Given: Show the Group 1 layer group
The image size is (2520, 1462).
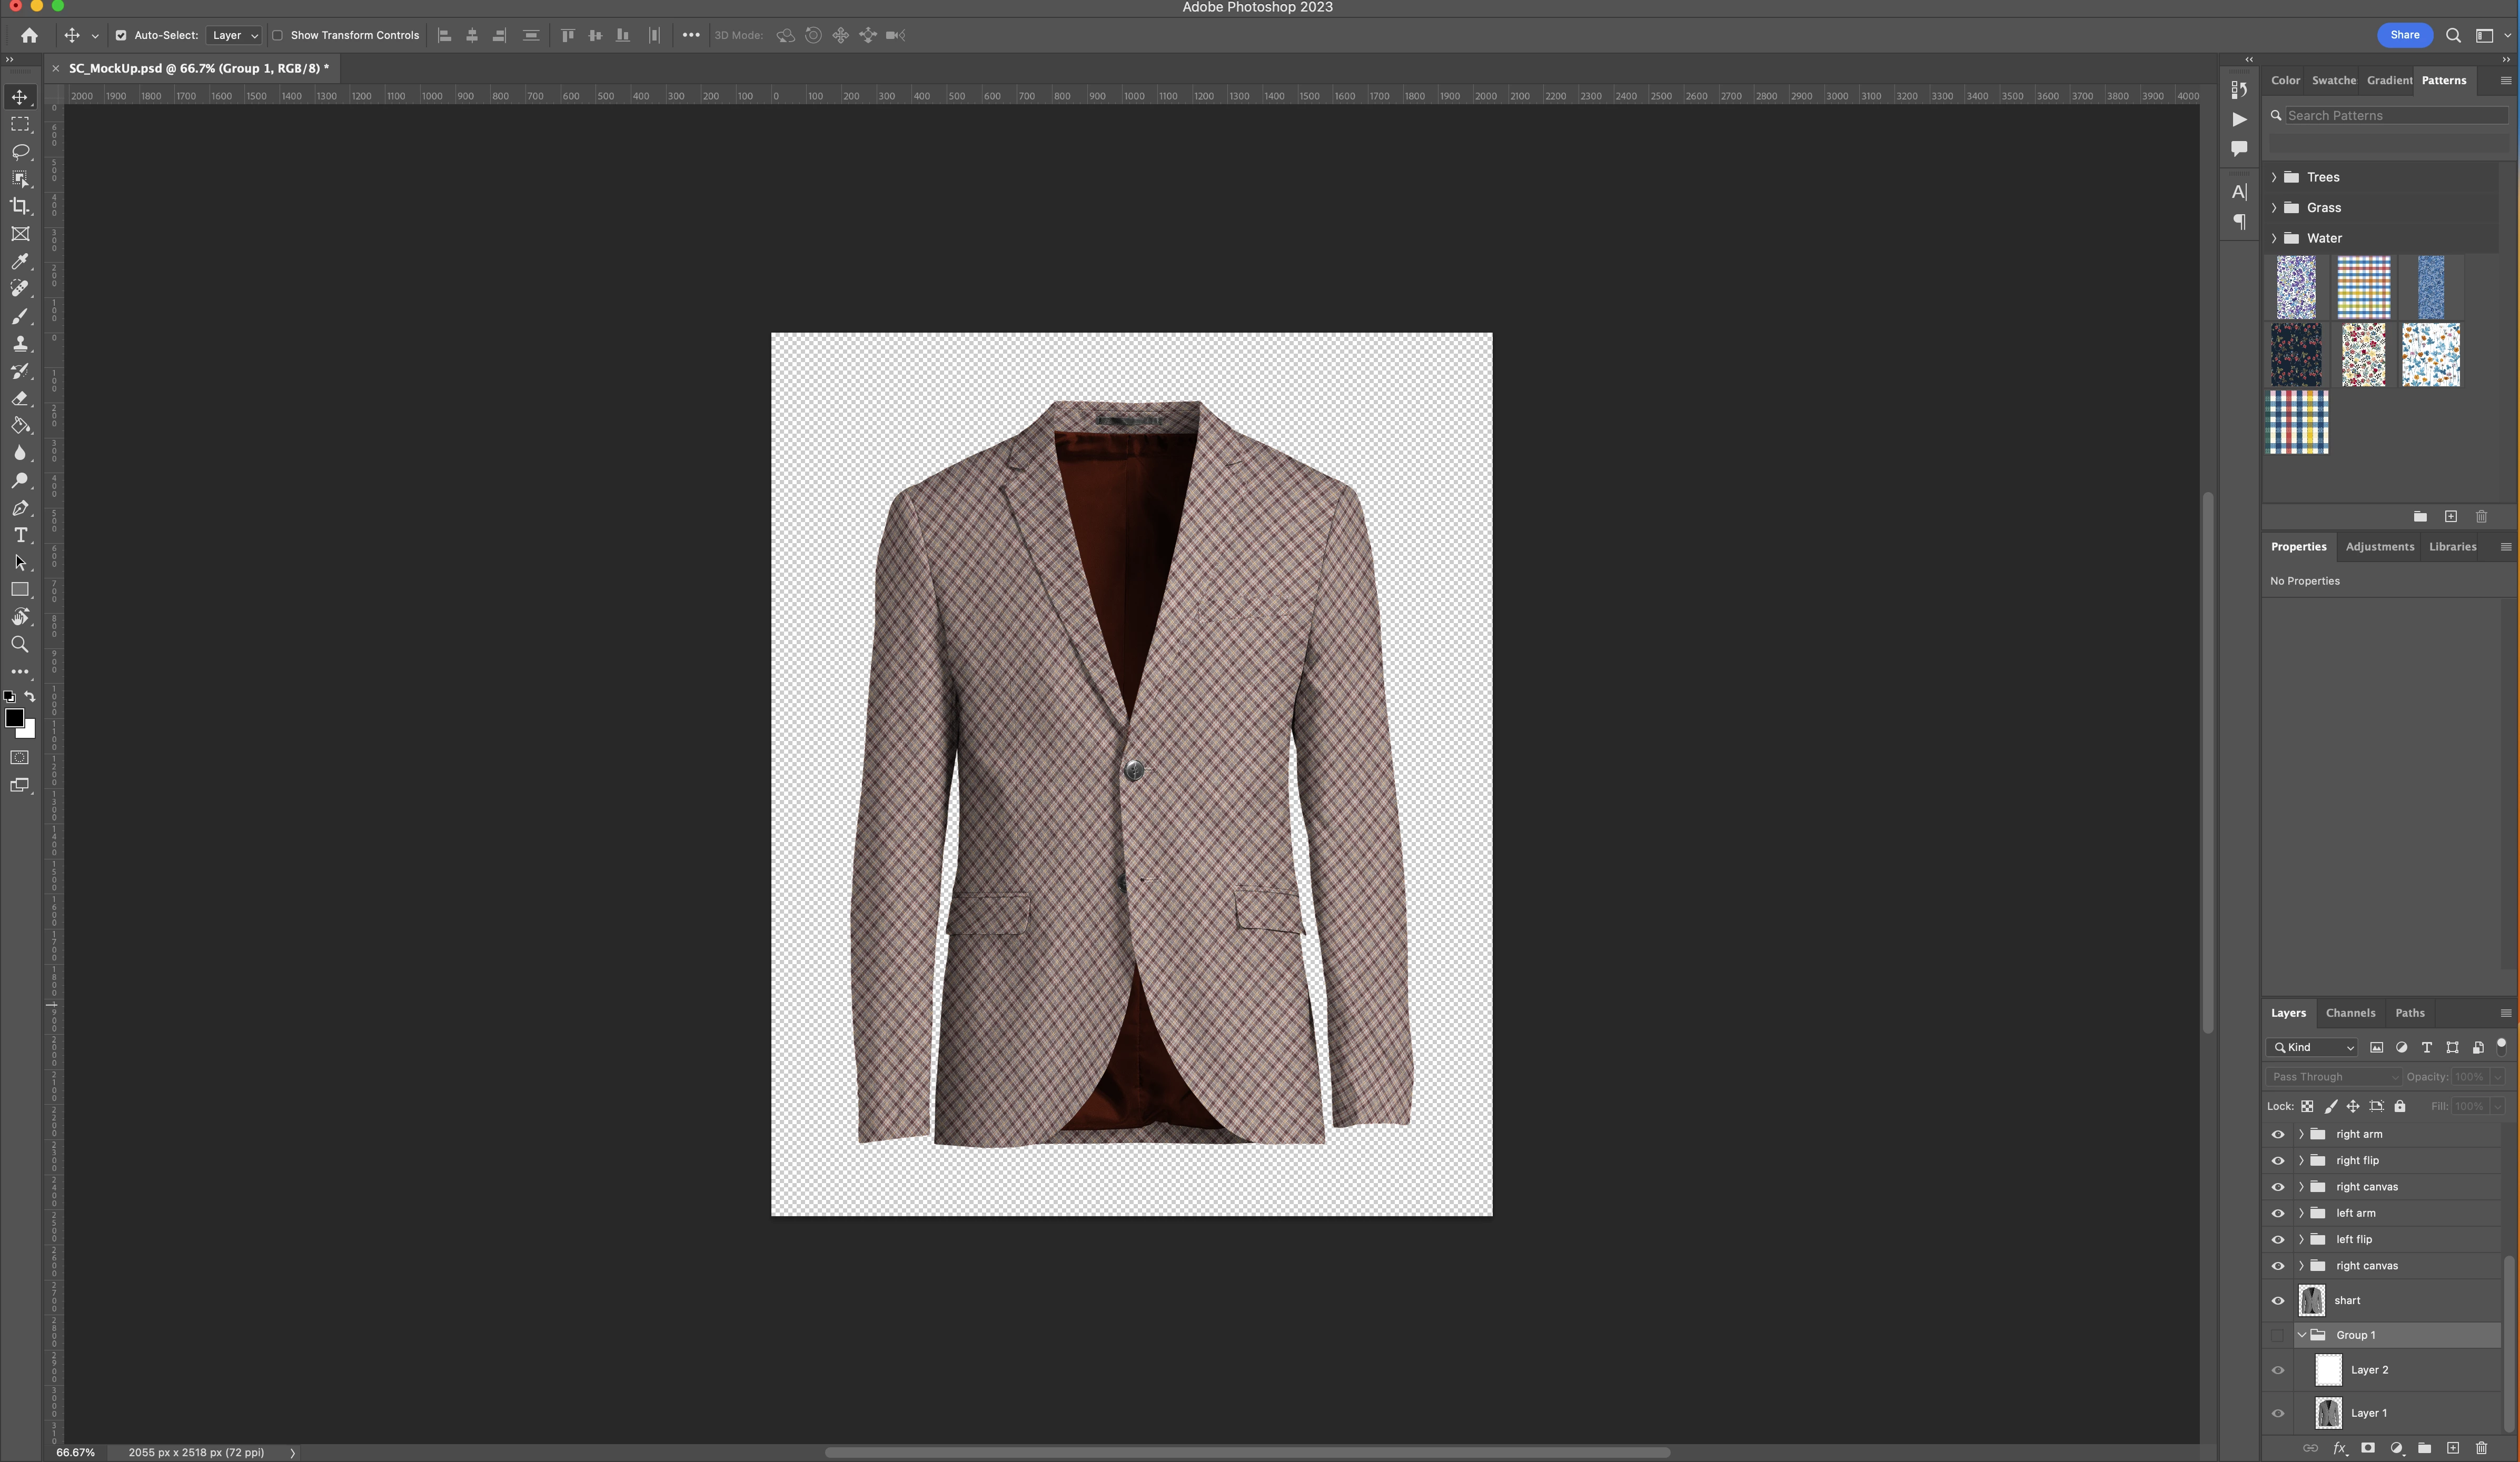Looking at the screenshot, I should 2278,1335.
